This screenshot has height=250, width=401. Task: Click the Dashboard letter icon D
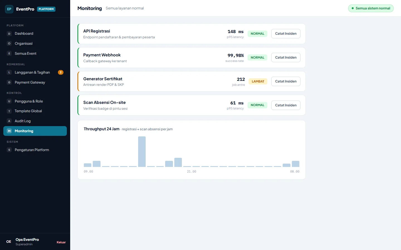[9, 34]
